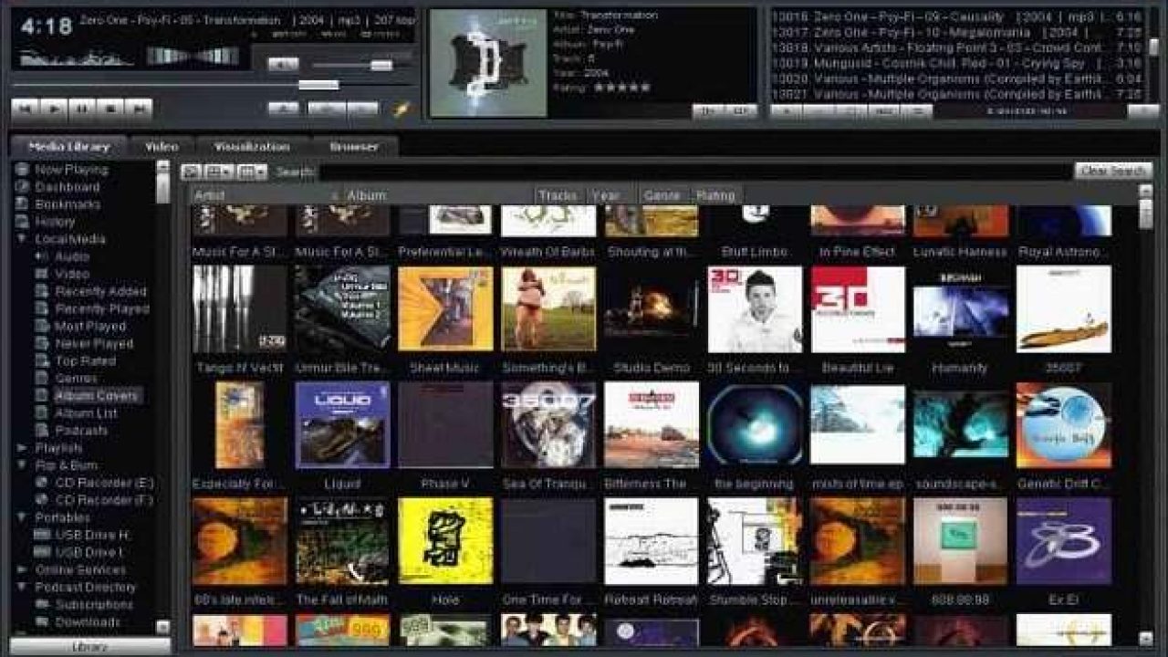Sort by the Year column header
1168x657 pixels.
coord(610,195)
